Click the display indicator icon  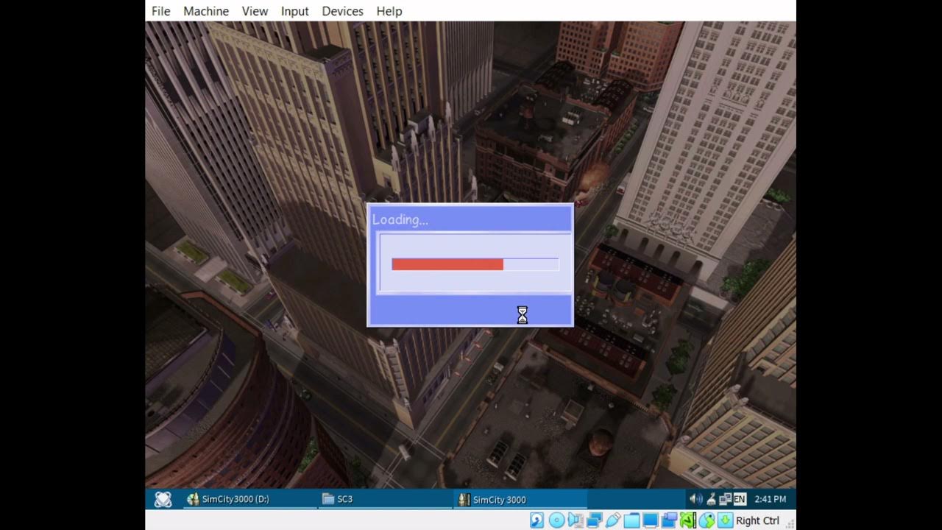[x=650, y=520]
